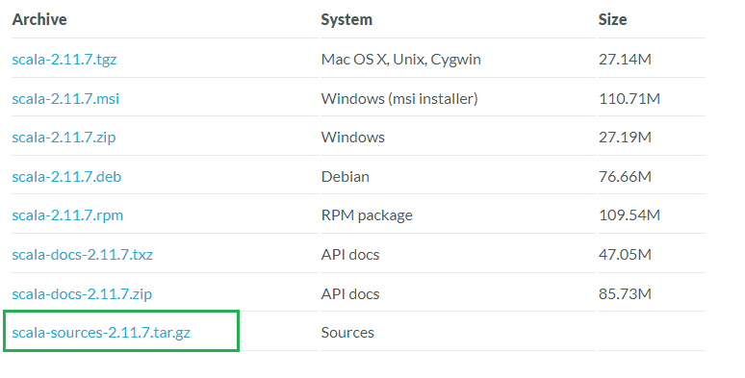The height and width of the screenshot is (378, 745).
Task: Select the 'Windows' cell in the zip row
Action: 353,138
